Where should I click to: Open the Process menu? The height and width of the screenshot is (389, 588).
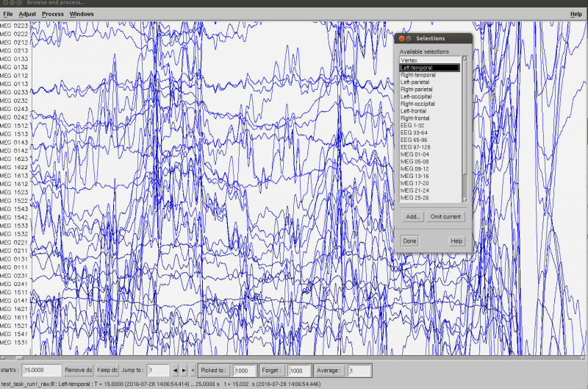click(52, 14)
